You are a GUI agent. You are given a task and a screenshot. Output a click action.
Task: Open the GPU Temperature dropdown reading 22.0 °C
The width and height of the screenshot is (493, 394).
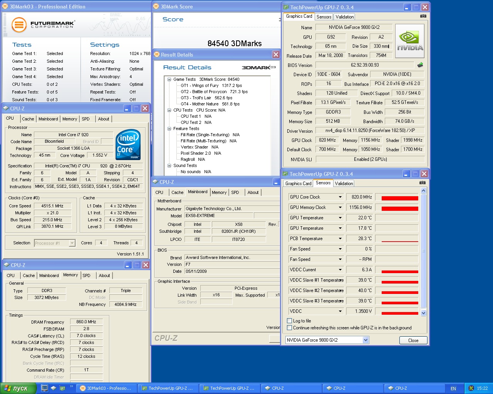340,218
